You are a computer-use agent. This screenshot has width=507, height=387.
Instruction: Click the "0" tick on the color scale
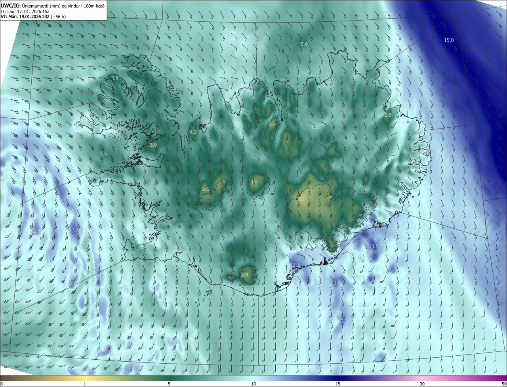point(1,384)
